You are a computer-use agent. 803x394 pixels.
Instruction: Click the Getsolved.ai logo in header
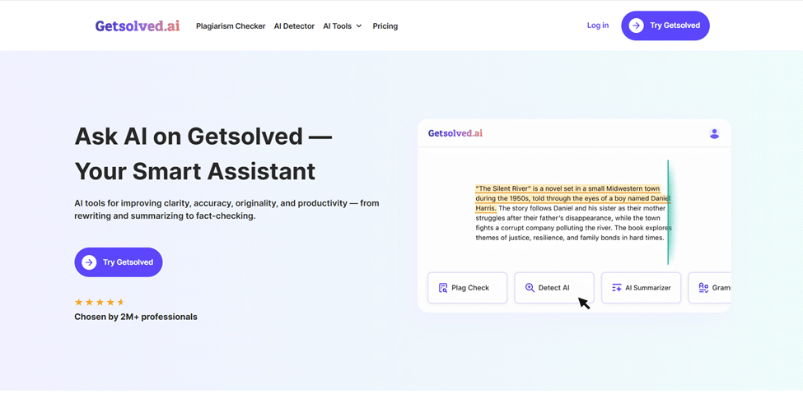(138, 26)
